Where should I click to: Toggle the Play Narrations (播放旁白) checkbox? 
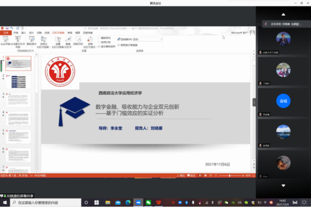(x=99, y=38)
